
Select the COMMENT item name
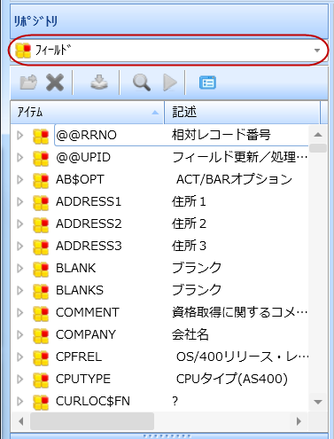[88, 312]
